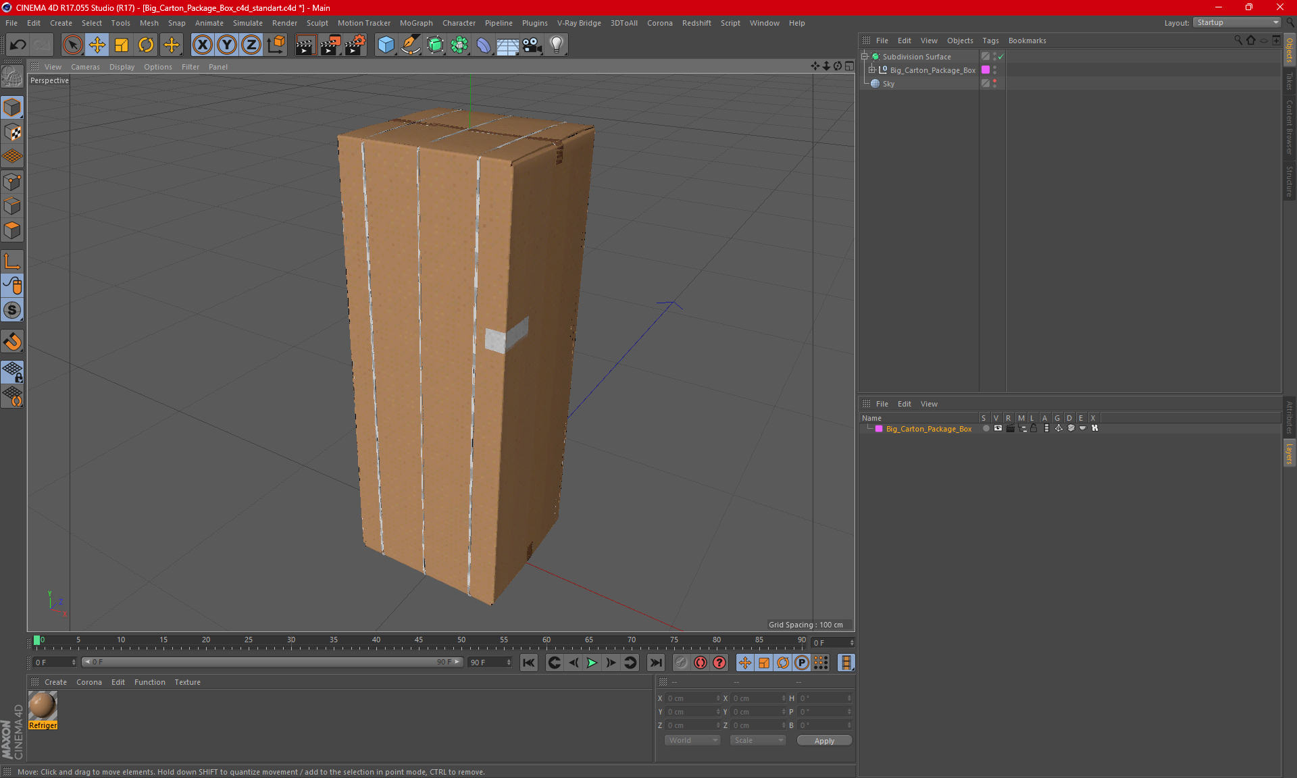Screen dimensions: 1297x778
Task: Render active view with clapperboard icon
Action: click(x=305, y=45)
